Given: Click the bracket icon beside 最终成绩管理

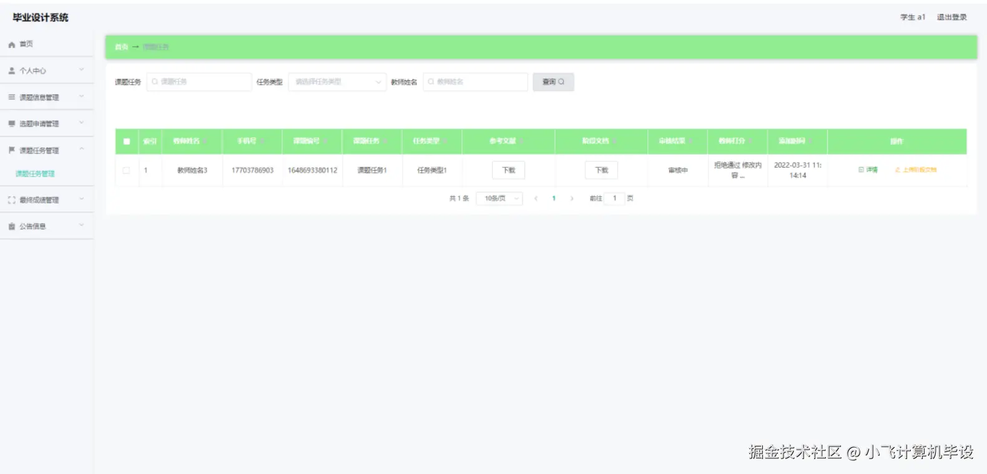Looking at the screenshot, I should 11,200.
